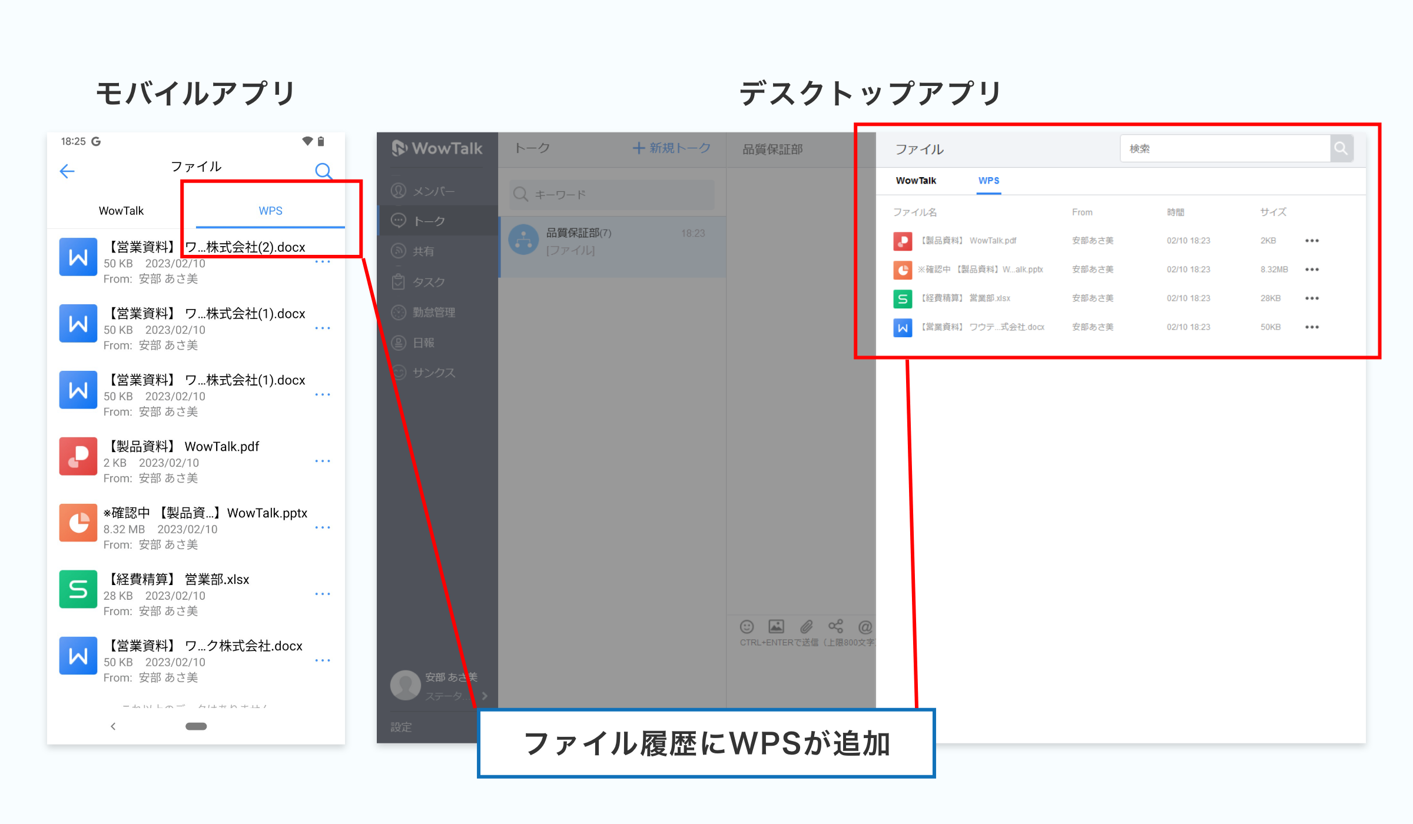Screen dimensions: 1413x824
Task: Switch to WowTalk tab on mobile
Action: tap(121, 211)
